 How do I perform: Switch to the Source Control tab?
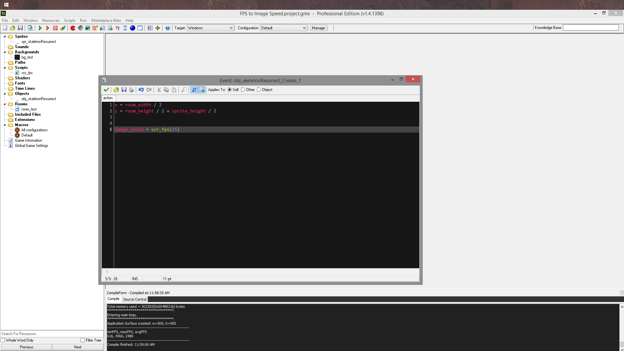click(x=135, y=299)
